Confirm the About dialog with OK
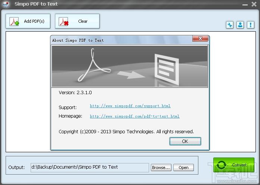 point(185,141)
